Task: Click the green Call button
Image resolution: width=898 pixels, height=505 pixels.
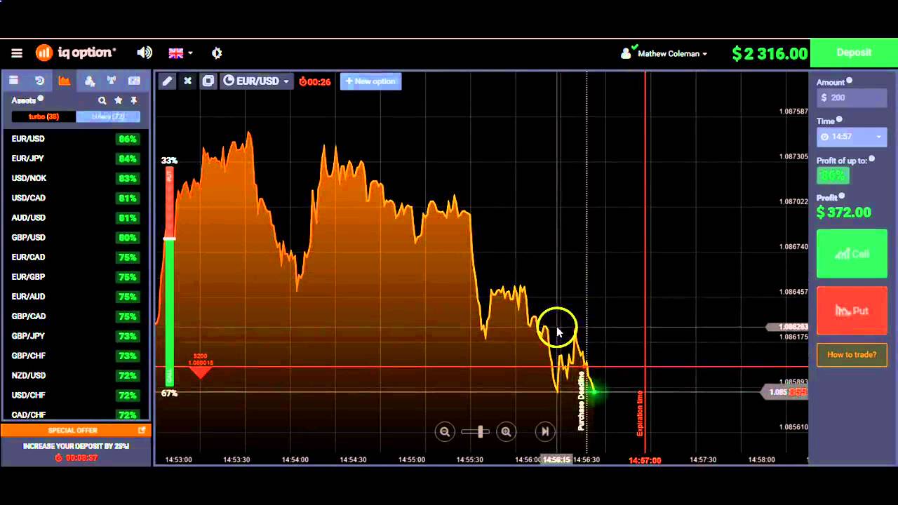Action: click(852, 253)
